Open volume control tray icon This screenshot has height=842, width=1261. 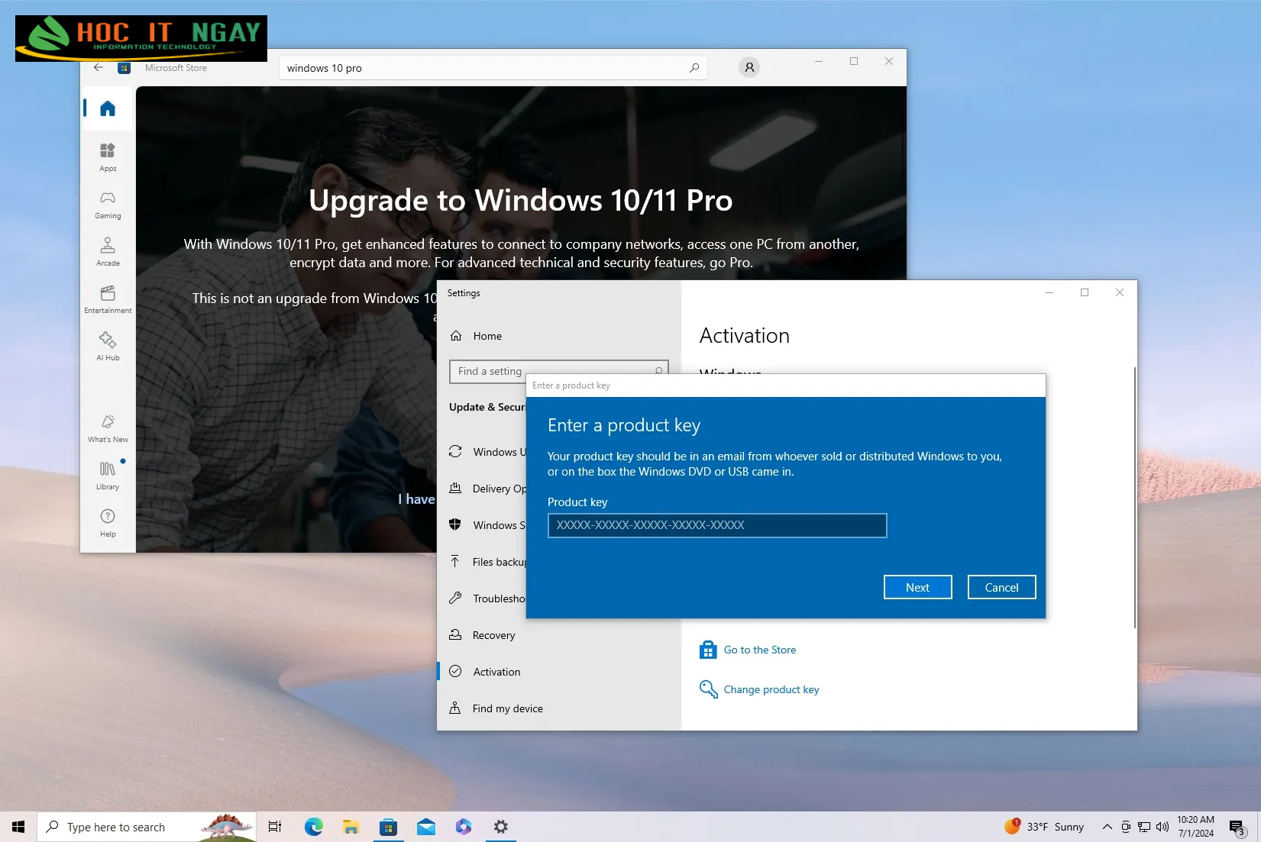click(1162, 827)
